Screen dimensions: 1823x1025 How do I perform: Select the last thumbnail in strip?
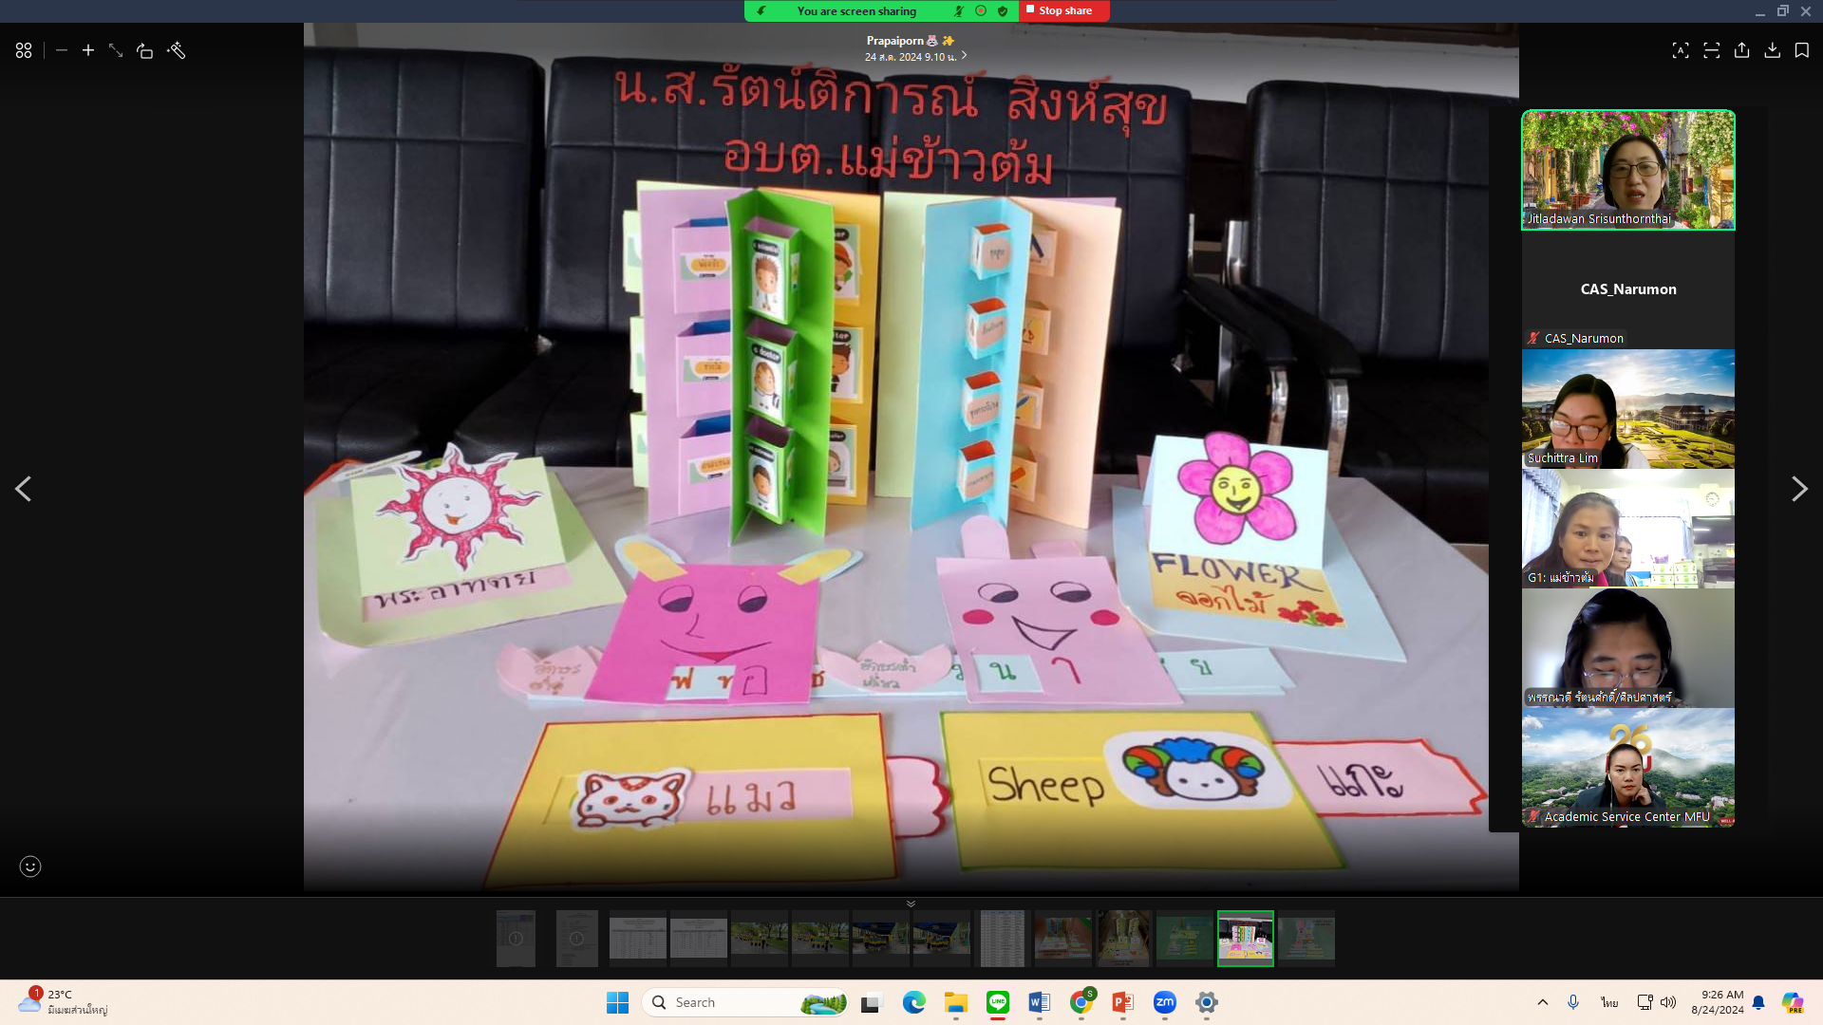[1306, 938]
